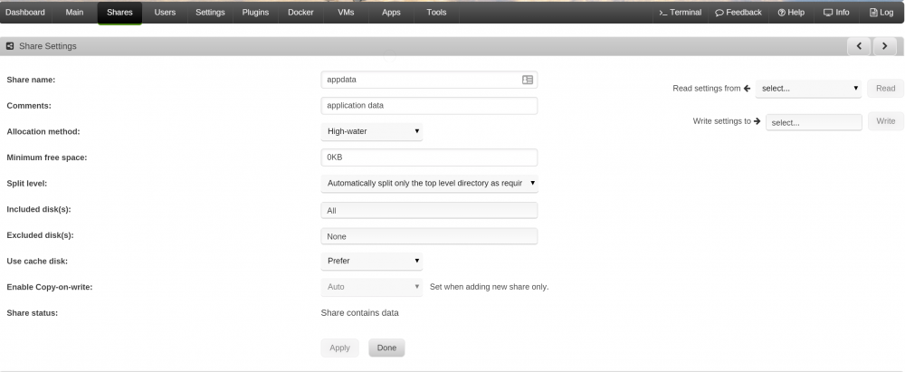Click the 'Share contains data' status text
Image resolution: width=905 pixels, height=372 pixels.
coord(359,313)
